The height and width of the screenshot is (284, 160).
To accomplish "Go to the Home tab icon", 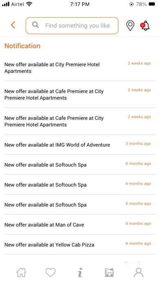I will (21, 273).
